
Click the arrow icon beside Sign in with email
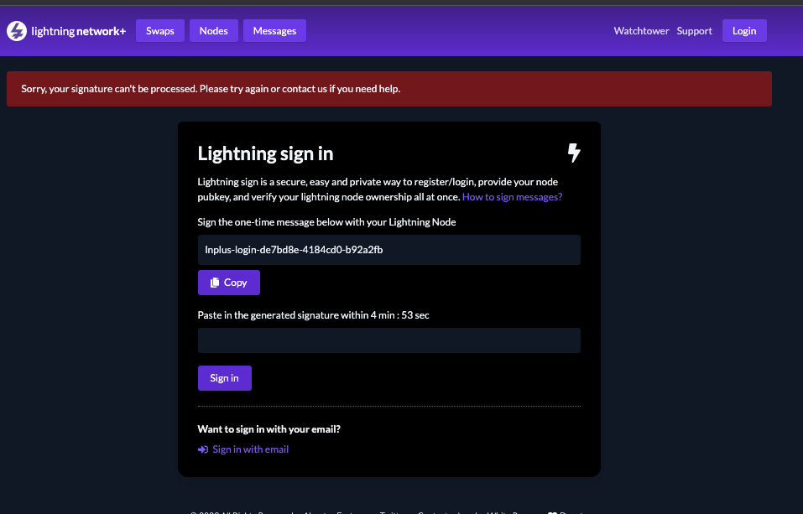[203, 449]
